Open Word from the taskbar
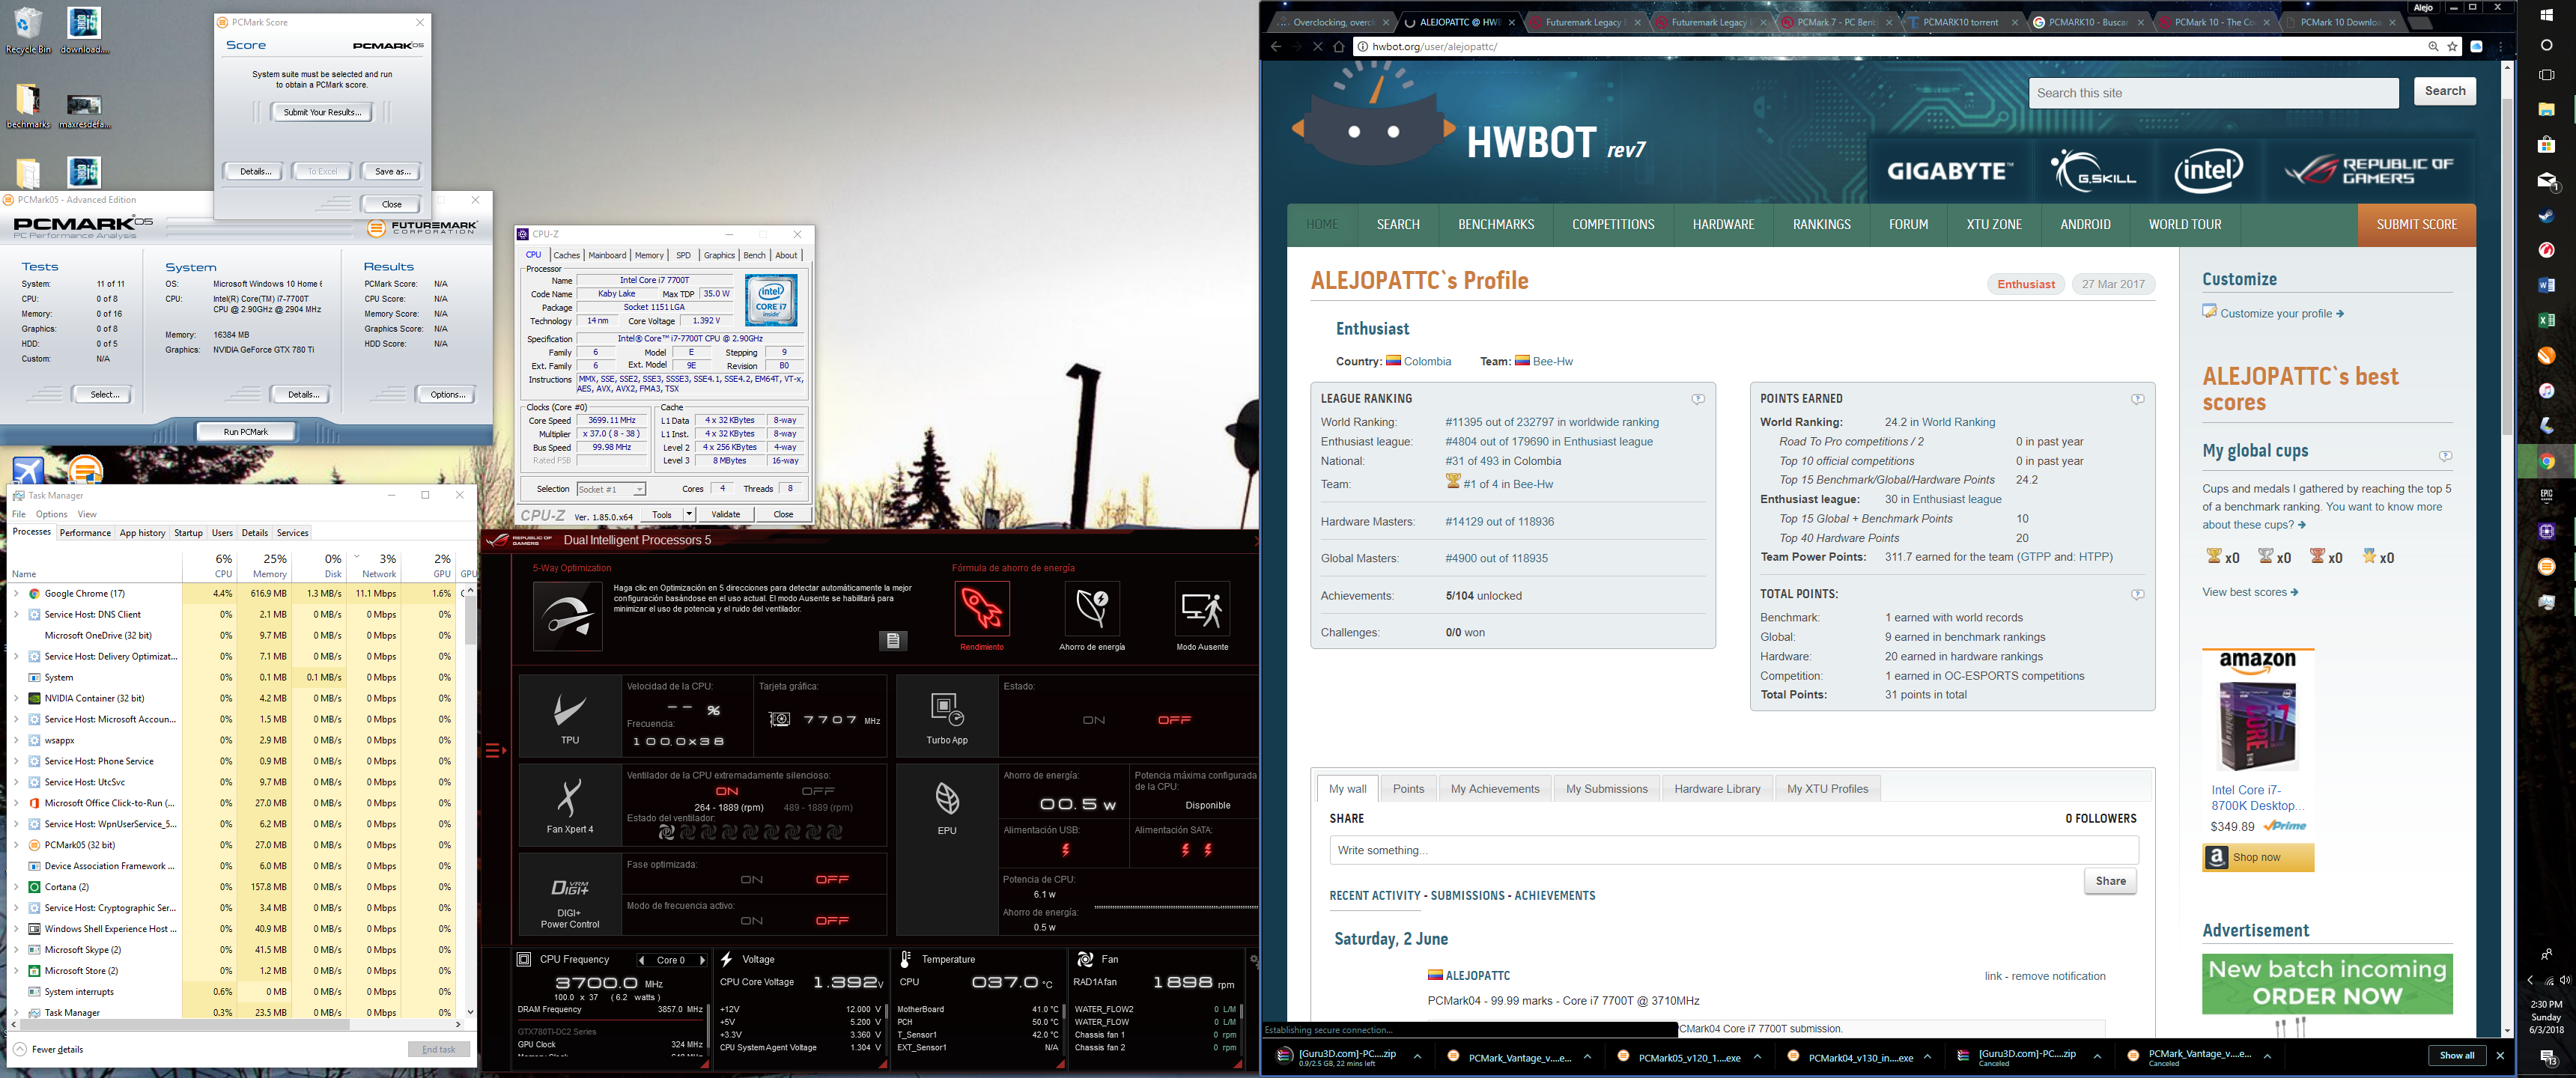This screenshot has width=2576, height=1078. pos(2547,285)
